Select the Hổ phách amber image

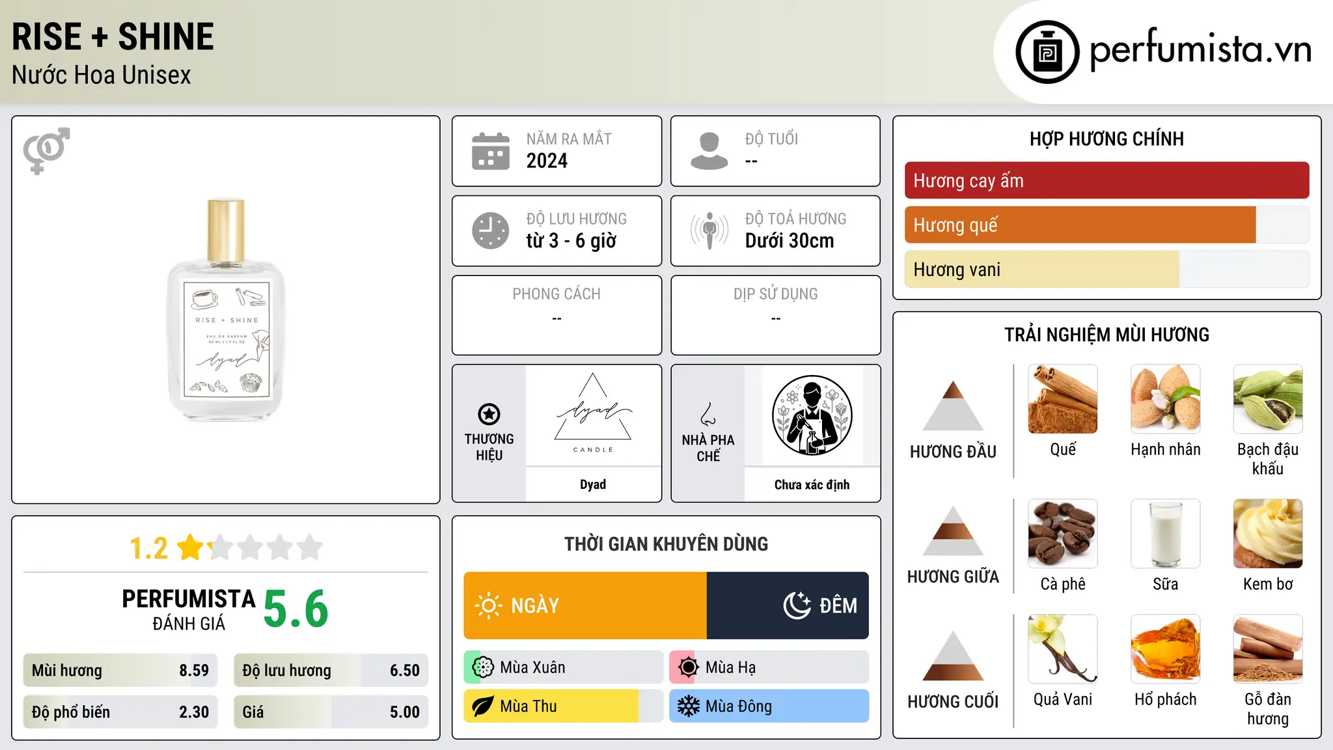(1166, 649)
